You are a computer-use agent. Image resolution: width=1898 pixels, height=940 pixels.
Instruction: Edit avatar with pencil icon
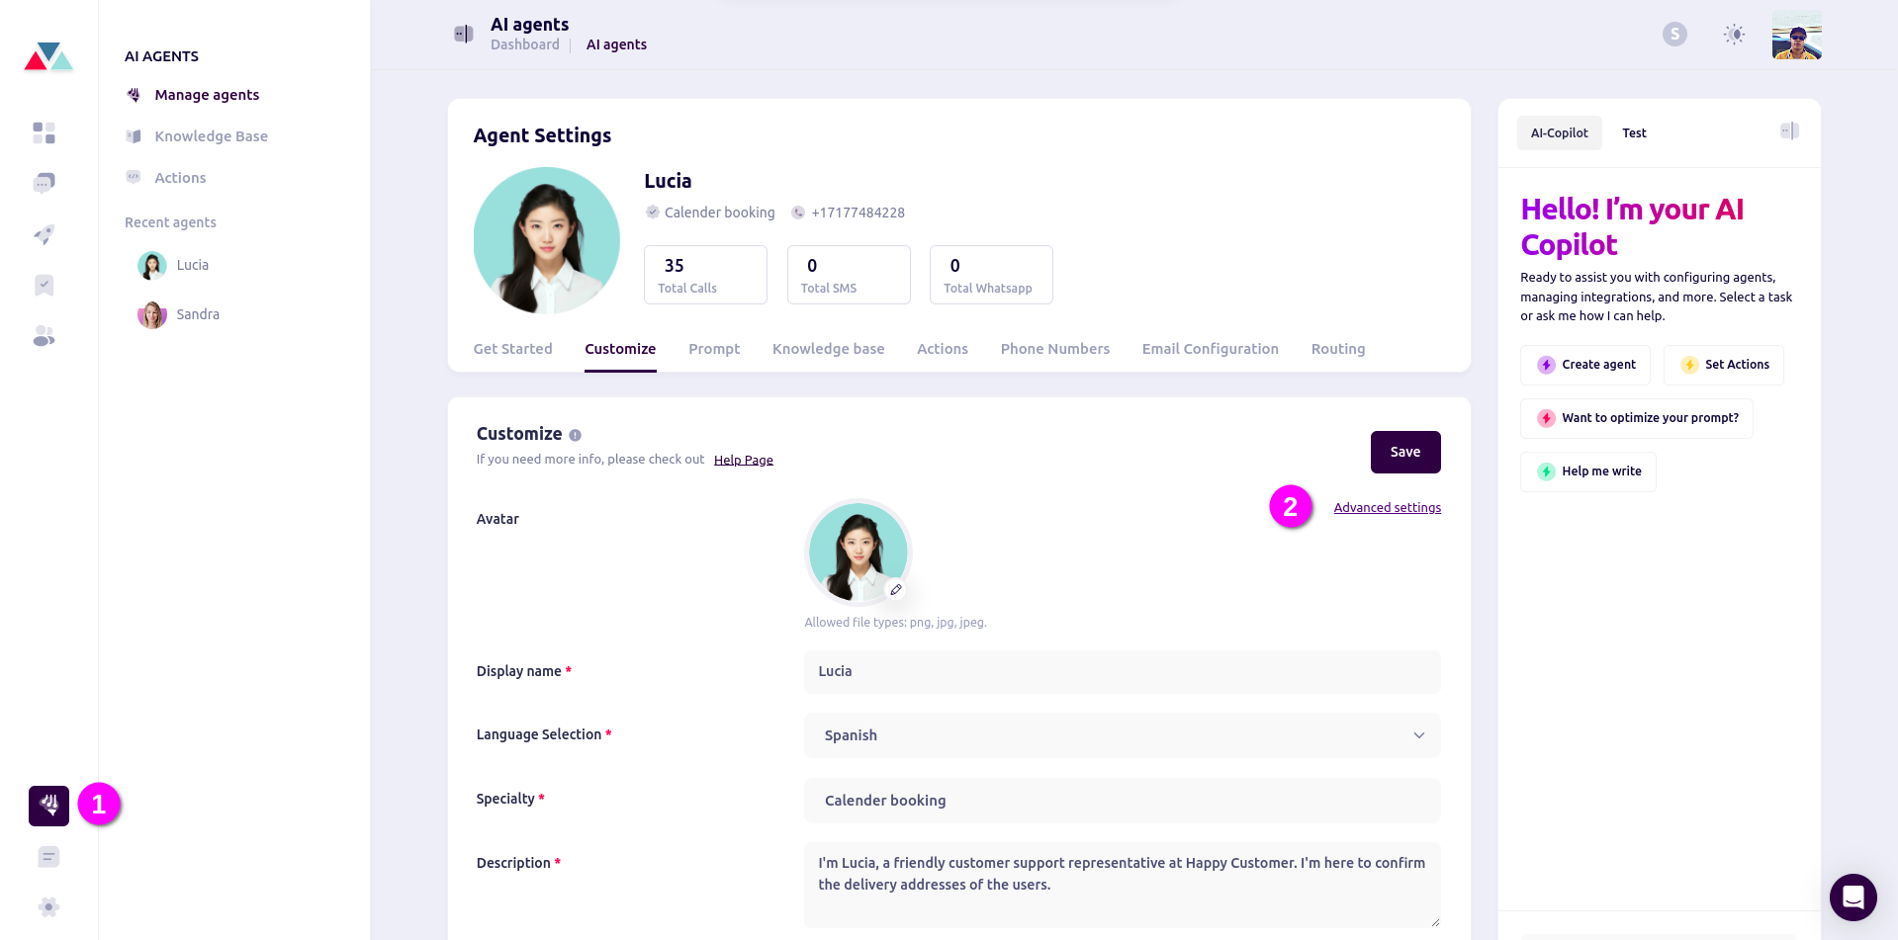tap(896, 589)
